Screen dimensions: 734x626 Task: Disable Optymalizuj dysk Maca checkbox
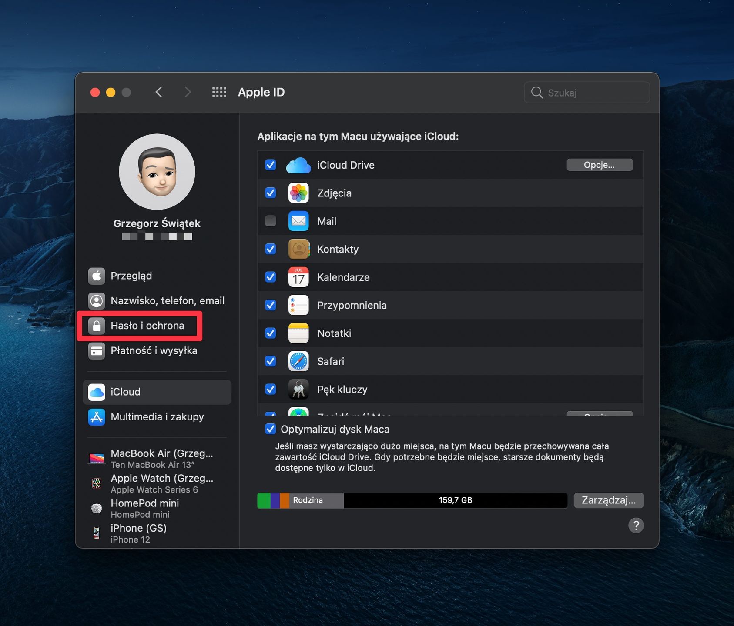271,430
